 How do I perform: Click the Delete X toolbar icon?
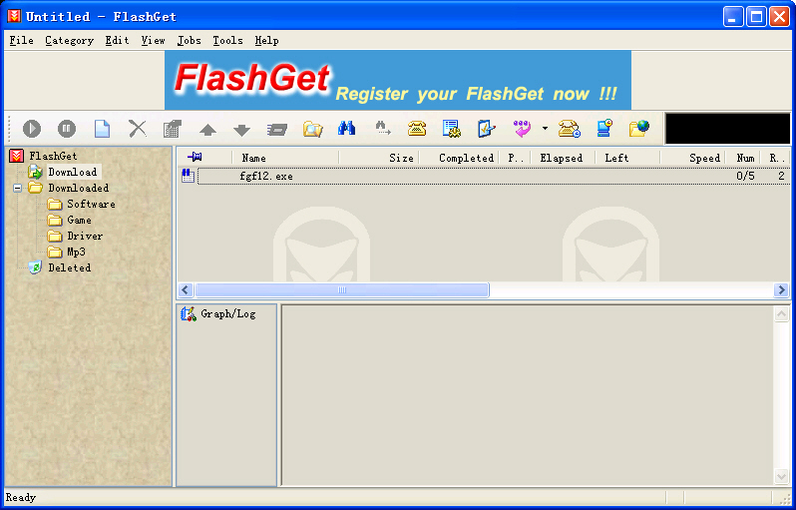[137, 129]
